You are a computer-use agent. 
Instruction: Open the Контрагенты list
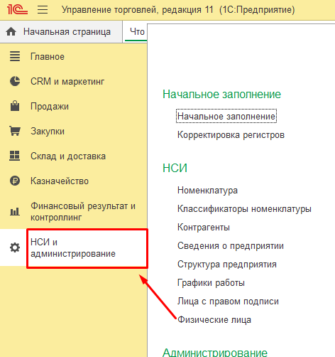click(x=204, y=228)
